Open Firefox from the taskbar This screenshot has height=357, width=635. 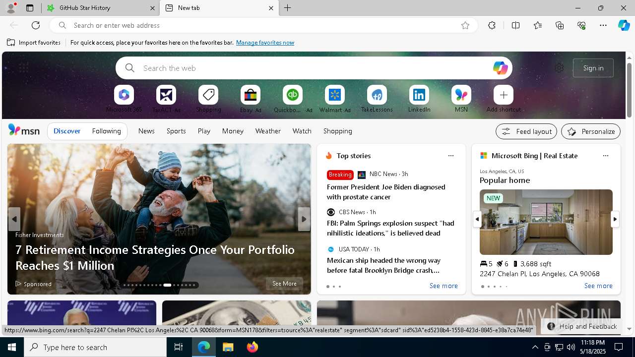coord(252,347)
